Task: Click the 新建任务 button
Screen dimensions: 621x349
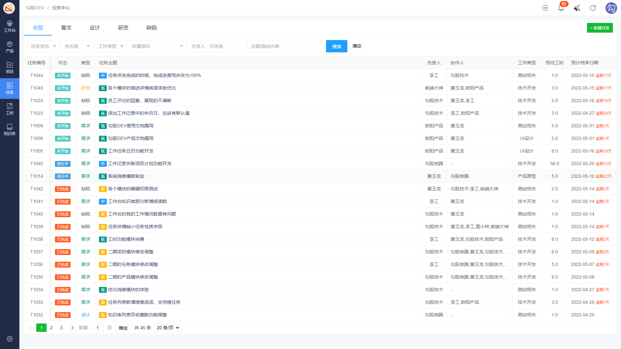Action: tap(600, 28)
